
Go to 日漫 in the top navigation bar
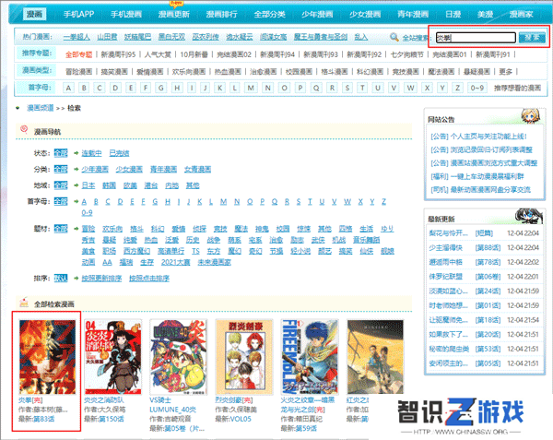(x=453, y=14)
